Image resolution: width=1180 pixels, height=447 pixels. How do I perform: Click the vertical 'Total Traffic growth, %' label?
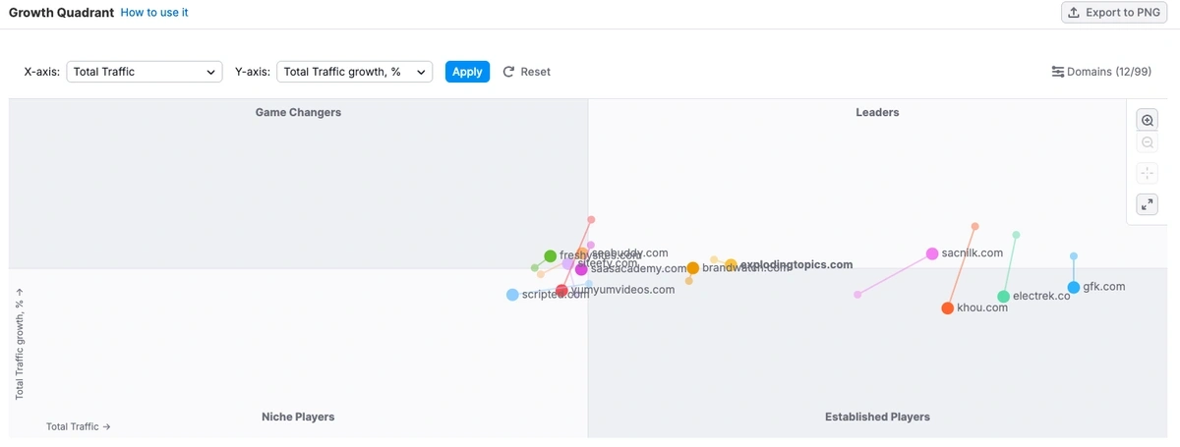pyautogui.click(x=19, y=343)
